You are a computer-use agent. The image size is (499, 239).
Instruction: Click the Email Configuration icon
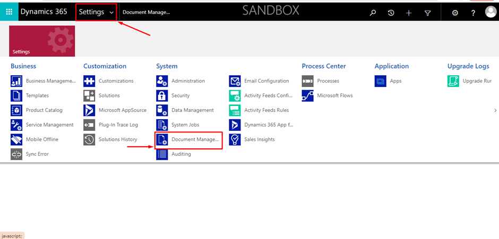click(235, 81)
